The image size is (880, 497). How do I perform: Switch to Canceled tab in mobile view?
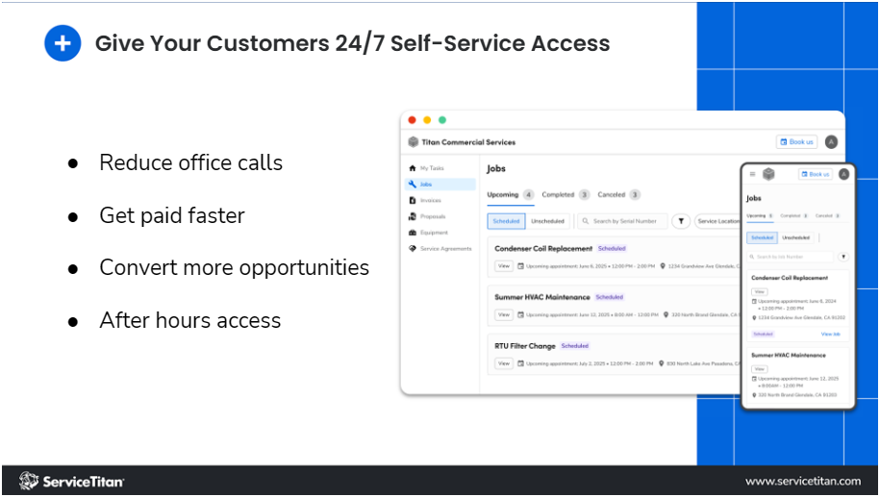tap(827, 216)
